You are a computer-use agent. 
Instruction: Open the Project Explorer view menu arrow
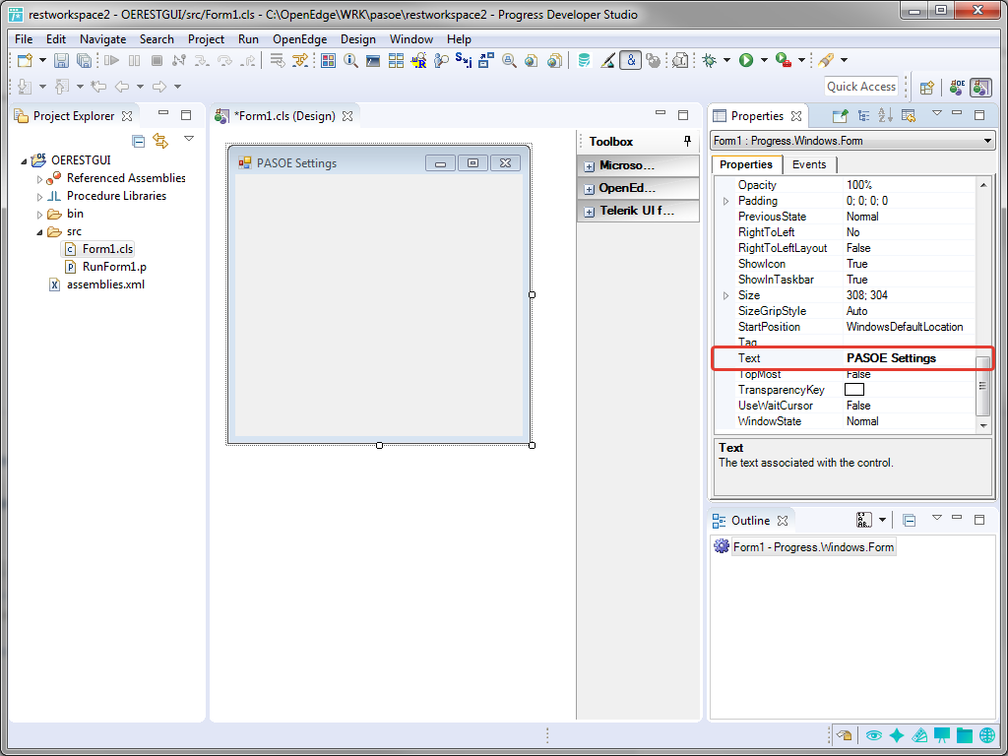pyautogui.click(x=189, y=139)
